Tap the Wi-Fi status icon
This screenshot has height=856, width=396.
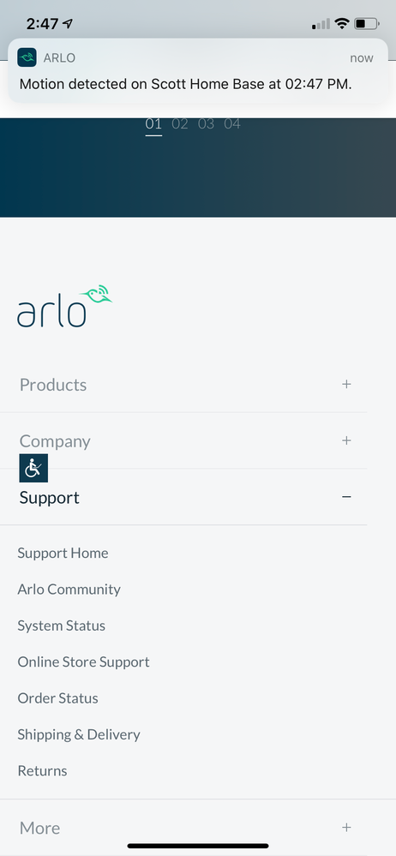342,23
